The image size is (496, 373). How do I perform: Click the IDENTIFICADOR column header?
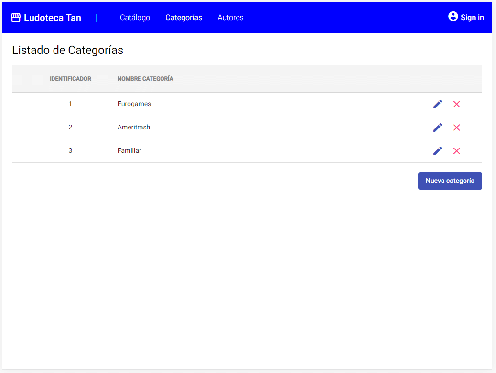coord(70,79)
